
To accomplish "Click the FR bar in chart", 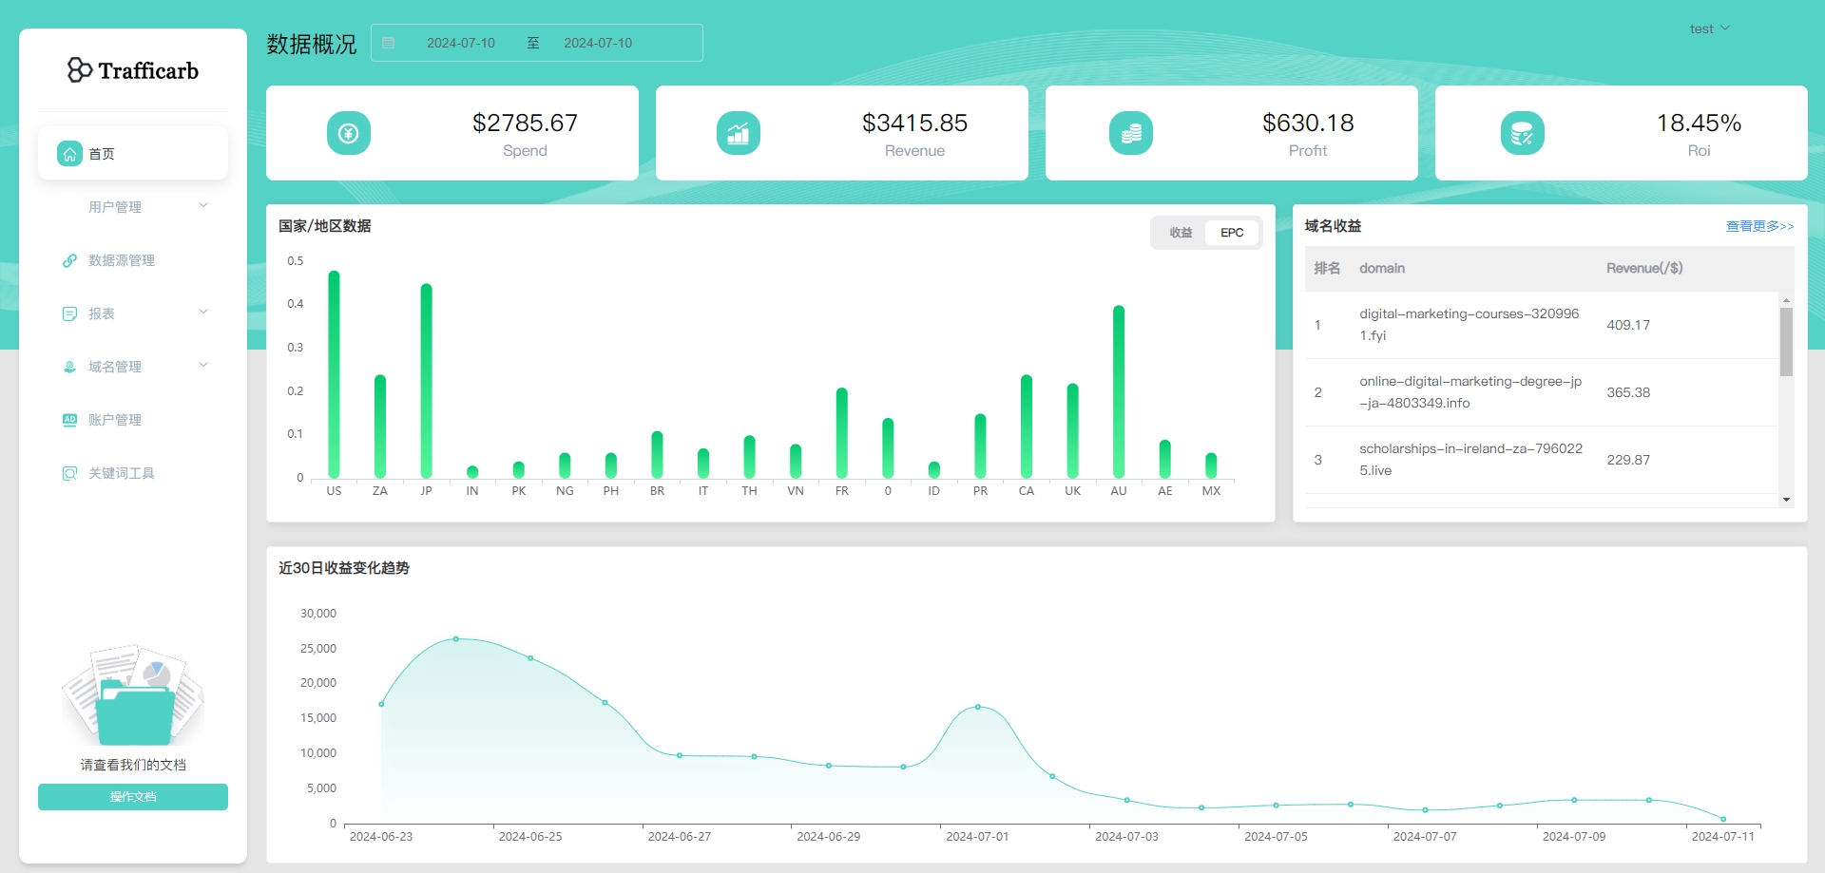I will click(x=842, y=432).
